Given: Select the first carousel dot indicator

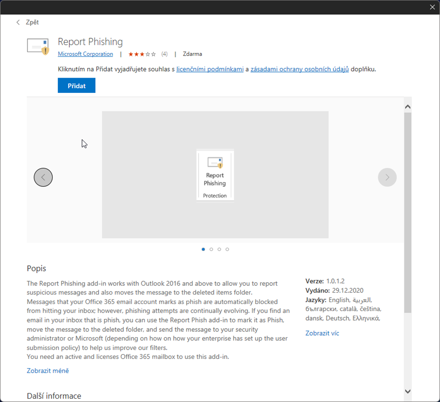Looking at the screenshot, I should [203, 250].
